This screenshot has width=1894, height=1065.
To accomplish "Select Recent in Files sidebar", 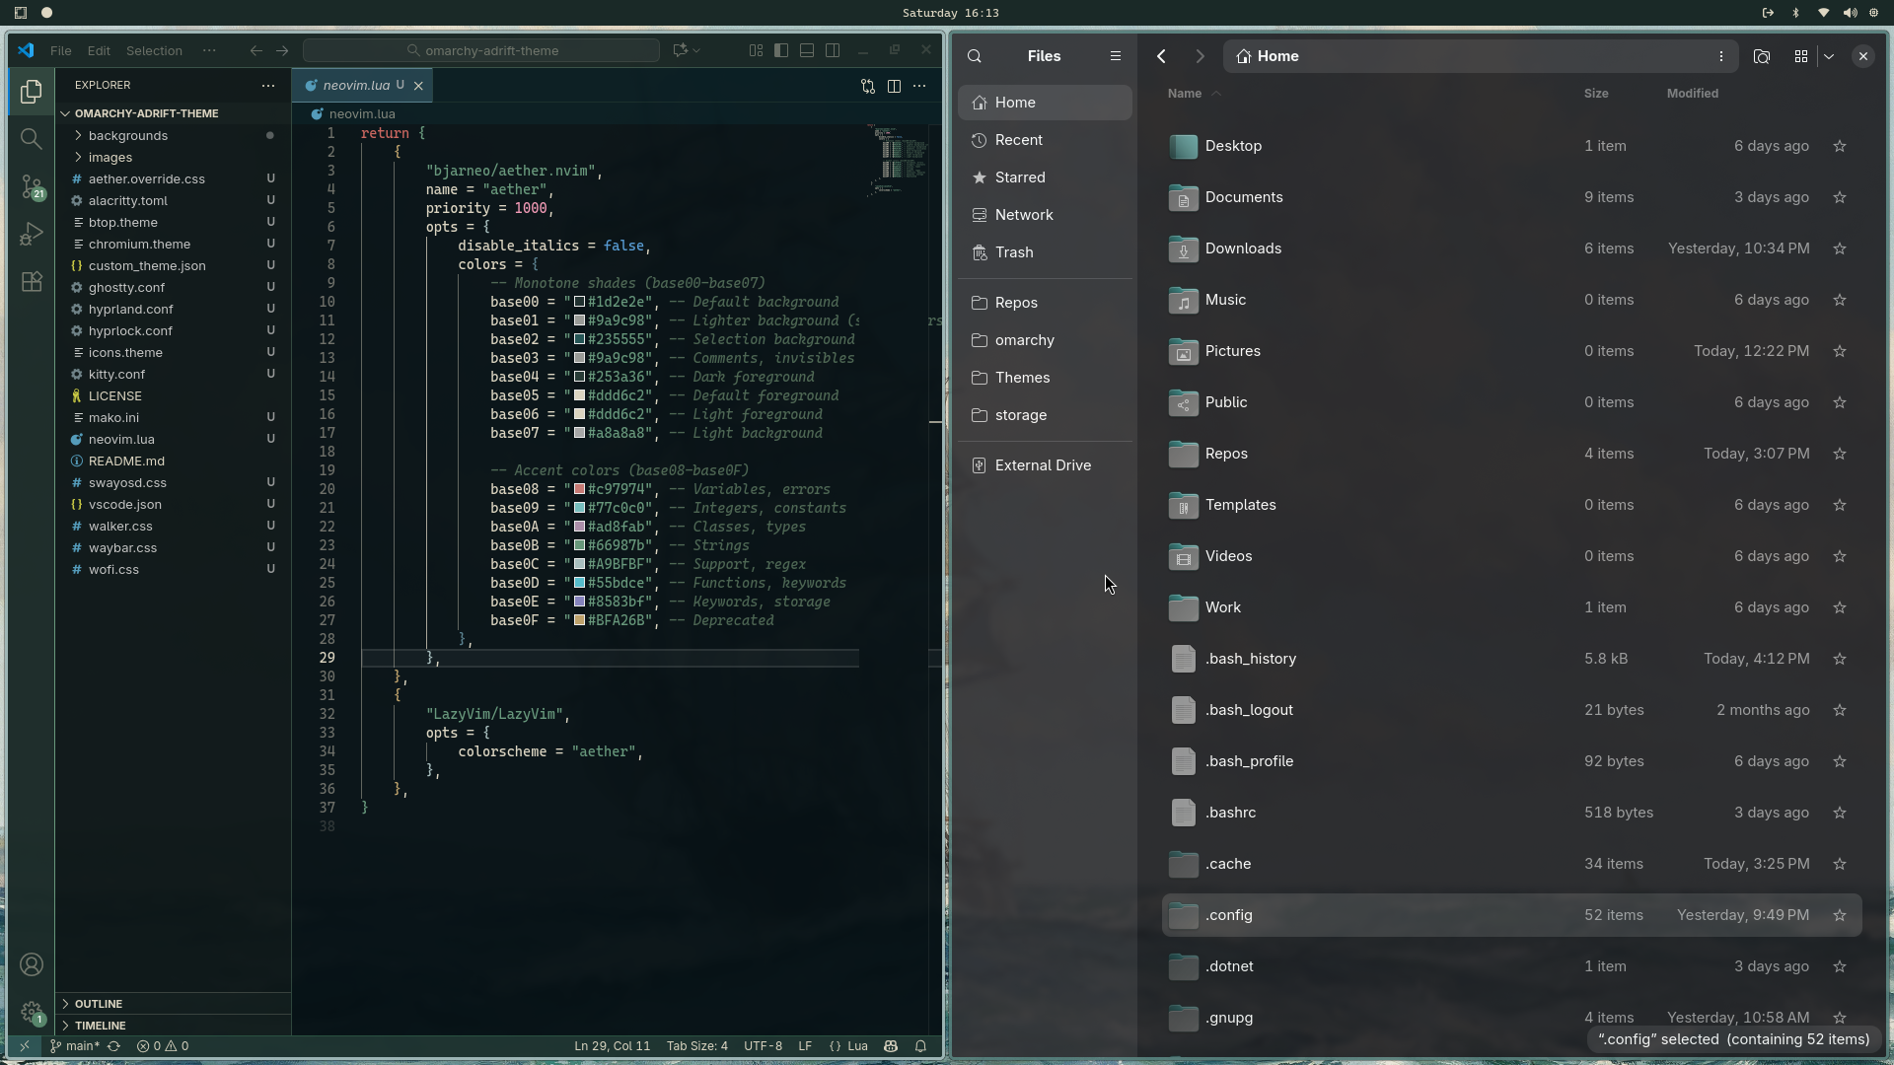I will (1045, 140).
